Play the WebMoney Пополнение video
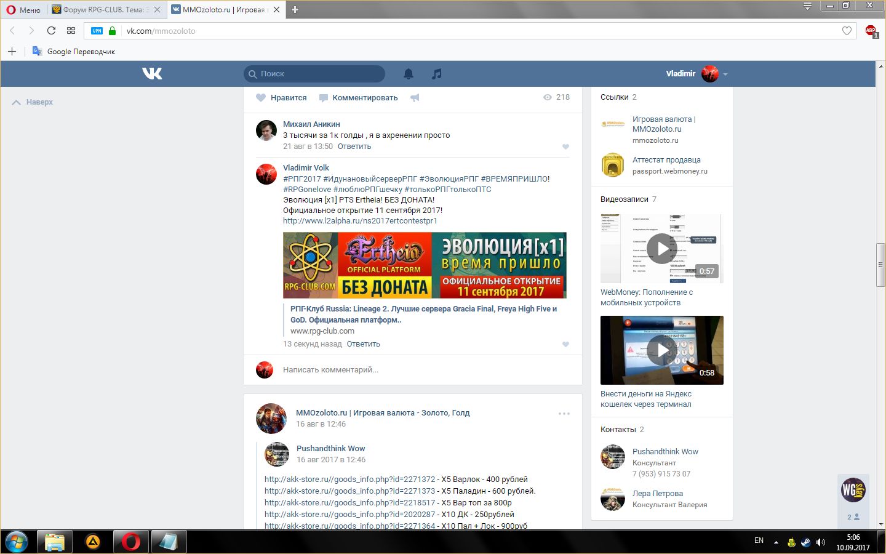Screen dimensions: 886x554 tap(662, 249)
